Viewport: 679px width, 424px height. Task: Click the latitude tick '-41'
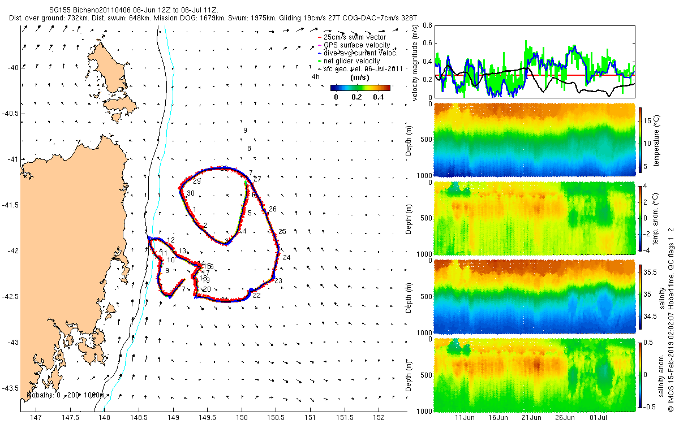pos(13,159)
